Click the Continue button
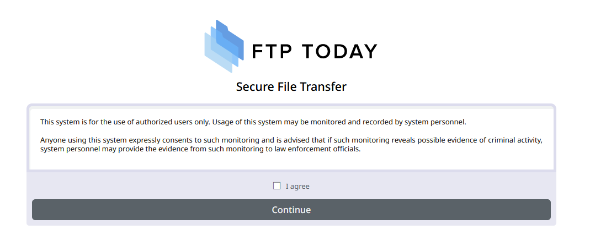The image size is (590, 235). (291, 210)
